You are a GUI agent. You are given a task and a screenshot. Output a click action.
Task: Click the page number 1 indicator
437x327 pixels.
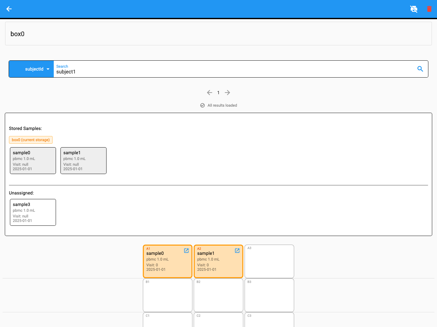pyautogui.click(x=219, y=93)
